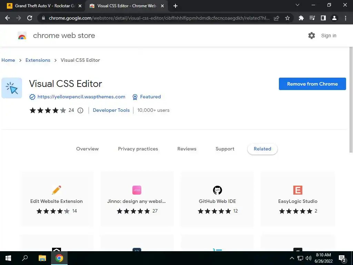Open the EasyLogic Studio title
Screen dimensions: 353x265
pyautogui.click(x=297, y=202)
